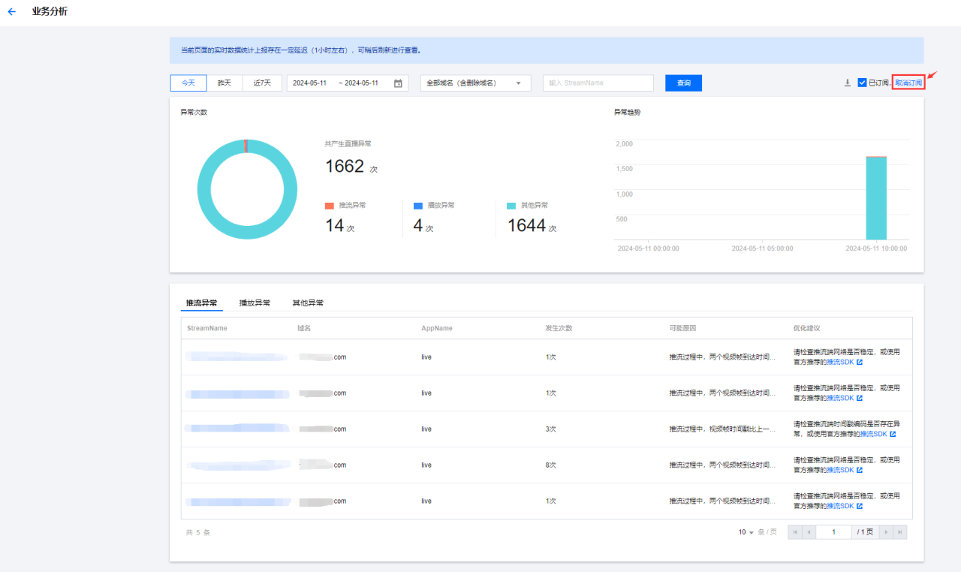Click the 4 次 playback anomaly count
Viewport: 961px width, 572px height.
point(423,225)
